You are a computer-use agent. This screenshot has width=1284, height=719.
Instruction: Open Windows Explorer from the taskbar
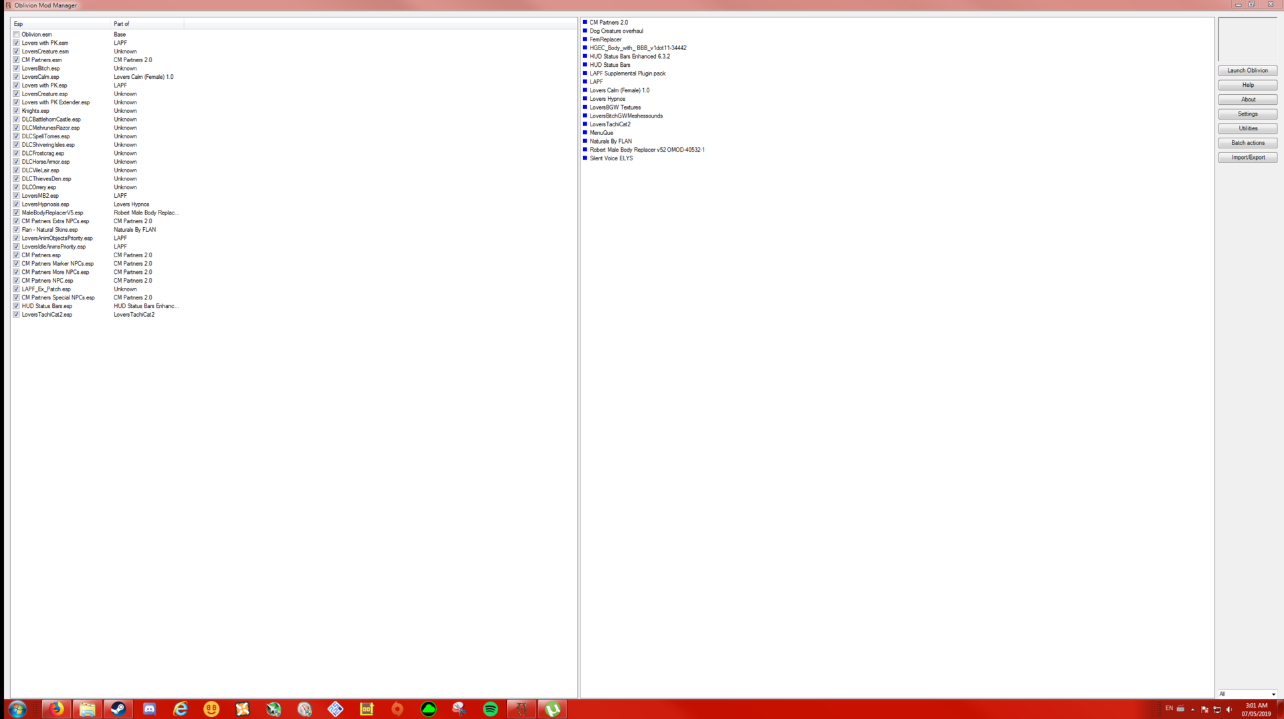tap(87, 709)
